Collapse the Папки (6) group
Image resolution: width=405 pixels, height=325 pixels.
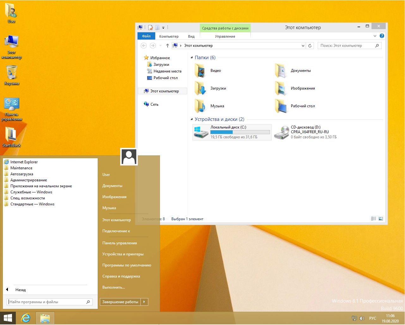coord(192,58)
